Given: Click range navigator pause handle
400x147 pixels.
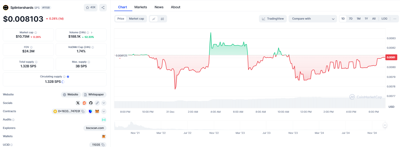Looking at the screenshot, I should [385, 125].
